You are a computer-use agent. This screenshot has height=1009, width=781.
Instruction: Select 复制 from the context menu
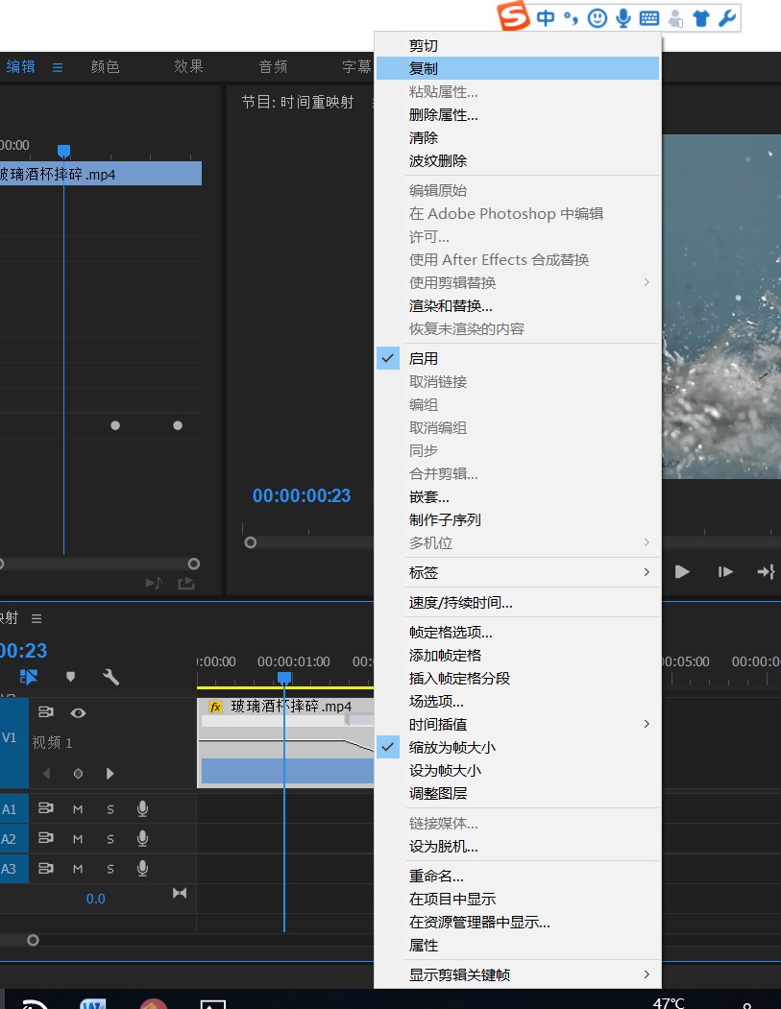424,68
